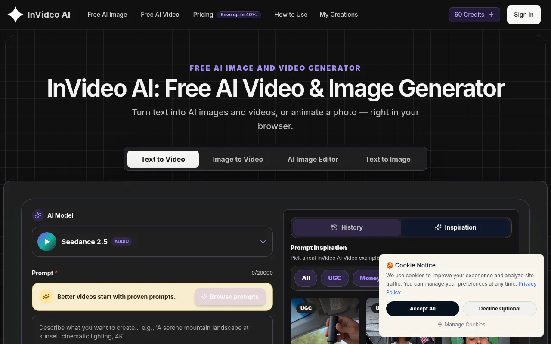551x344 pixels.
Task: Open the Inspiration tab
Action: (x=455, y=227)
